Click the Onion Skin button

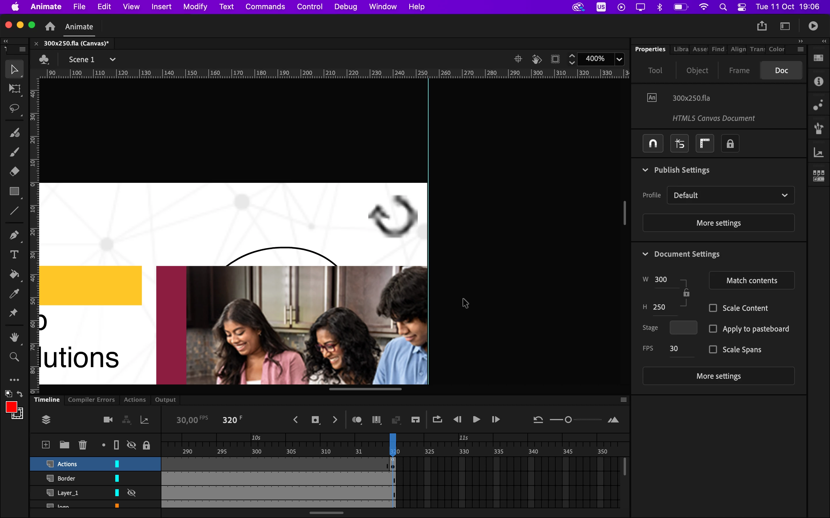click(x=357, y=420)
